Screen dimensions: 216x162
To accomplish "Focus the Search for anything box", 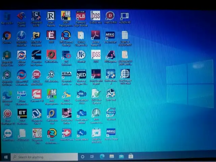I will (44, 157).
